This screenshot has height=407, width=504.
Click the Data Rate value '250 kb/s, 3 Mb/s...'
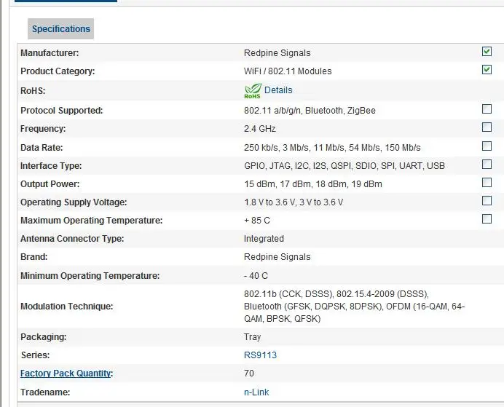coord(332,148)
